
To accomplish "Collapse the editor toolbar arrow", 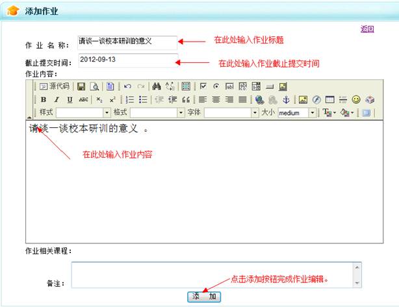I will tap(29, 117).
